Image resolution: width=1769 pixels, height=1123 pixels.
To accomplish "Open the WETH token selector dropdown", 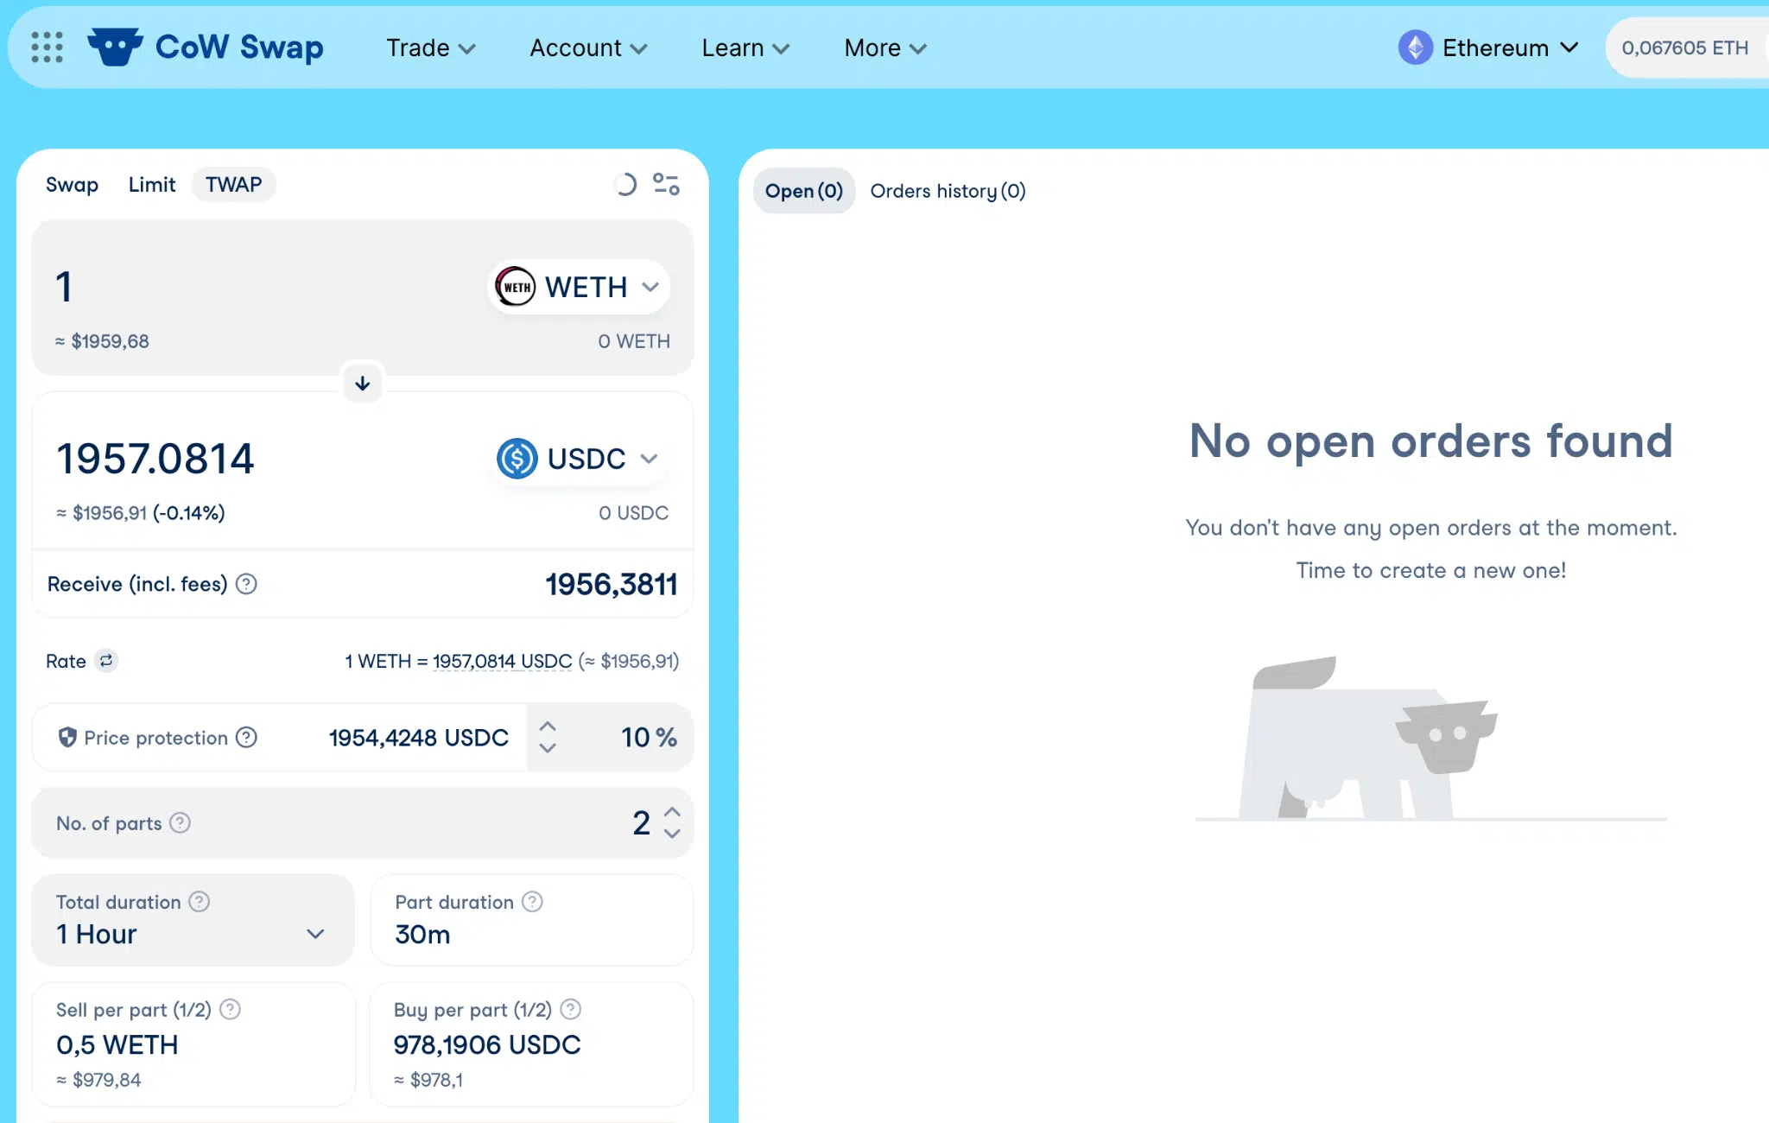I will pos(579,287).
